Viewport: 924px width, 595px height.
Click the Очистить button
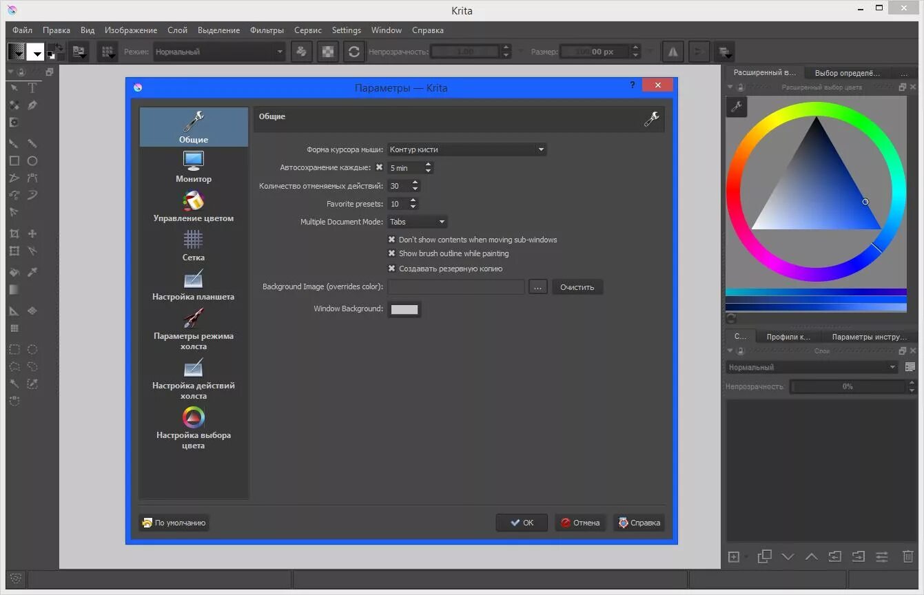pyautogui.click(x=577, y=287)
